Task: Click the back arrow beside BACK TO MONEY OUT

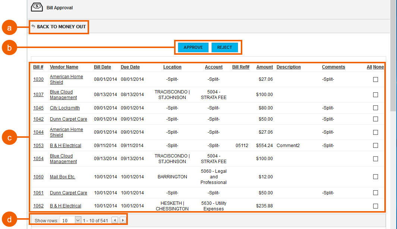Action: (x=34, y=26)
